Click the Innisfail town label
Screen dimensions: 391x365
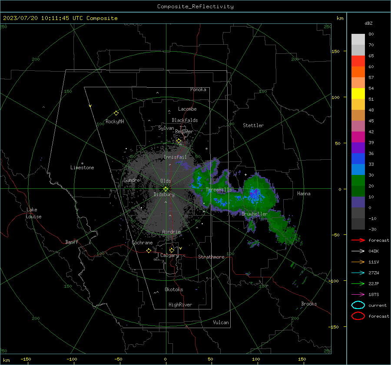(x=175, y=157)
